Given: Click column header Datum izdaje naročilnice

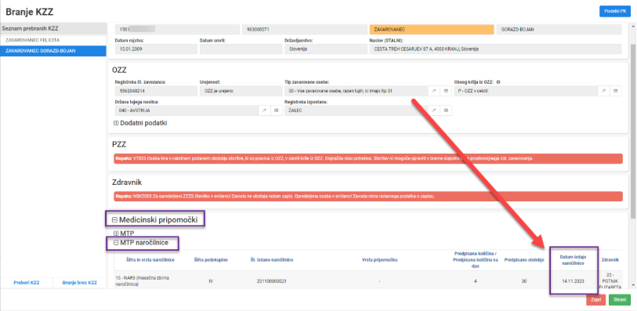Looking at the screenshot, I should (573, 260).
